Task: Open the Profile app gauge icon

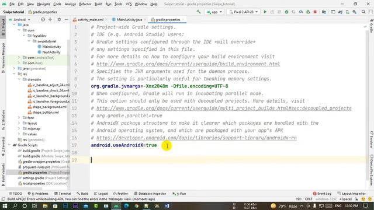Action: pyautogui.click(x=301, y=12)
